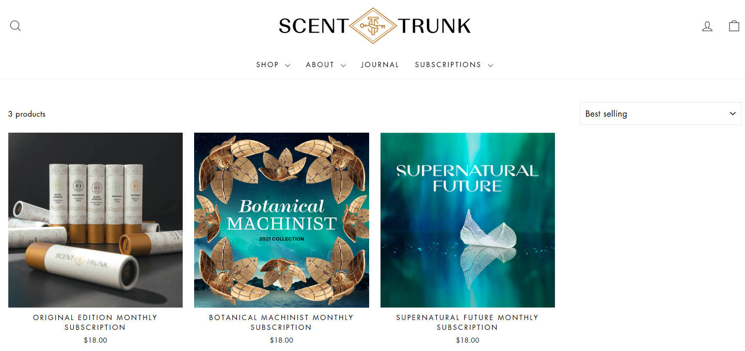
Task: Expand the About menu chevron
Action: point(343,66)
